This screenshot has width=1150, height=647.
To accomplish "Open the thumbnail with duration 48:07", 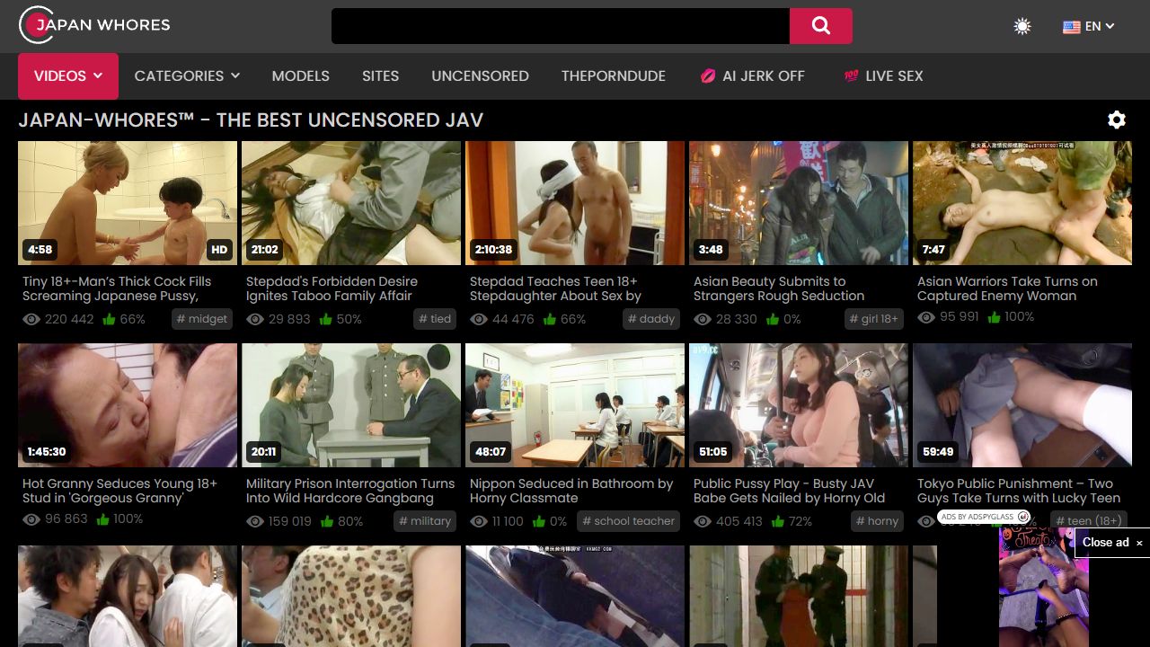I will click(575, 404).
